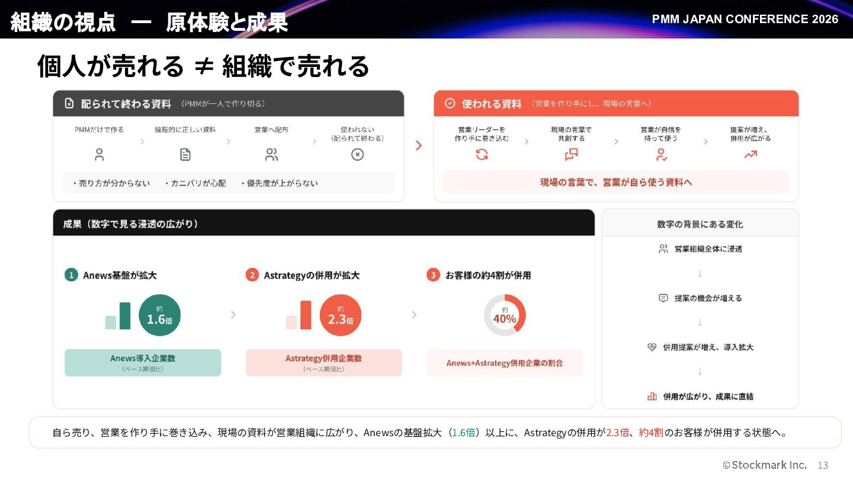Image resolution: width=853 pixels, height=480 pixels.
Task: Click the red number 3 badge
Action: point(433,275)
